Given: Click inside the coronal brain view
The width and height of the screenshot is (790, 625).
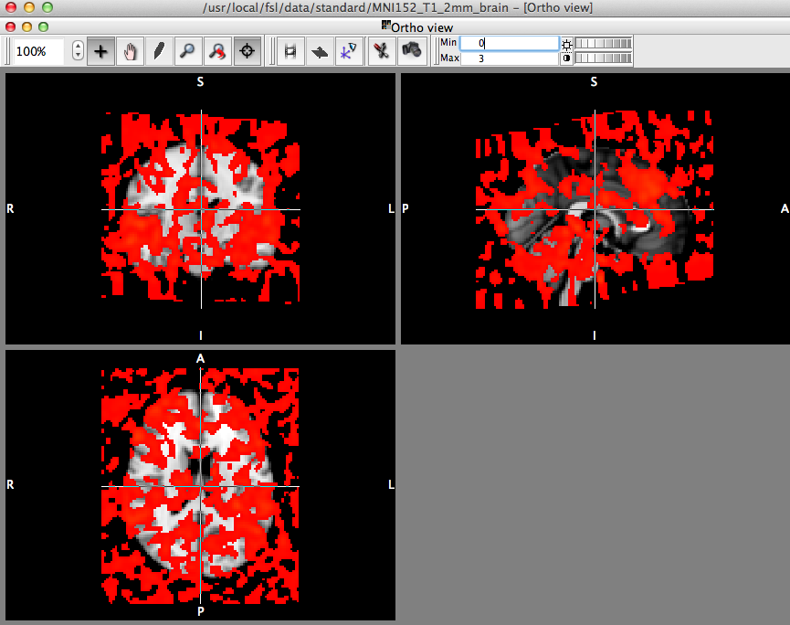Looking at the screenshot, I should point(201,208).
